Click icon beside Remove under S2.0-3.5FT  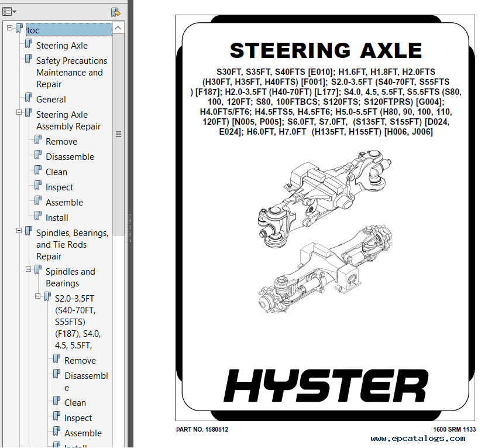click(57, 358)
